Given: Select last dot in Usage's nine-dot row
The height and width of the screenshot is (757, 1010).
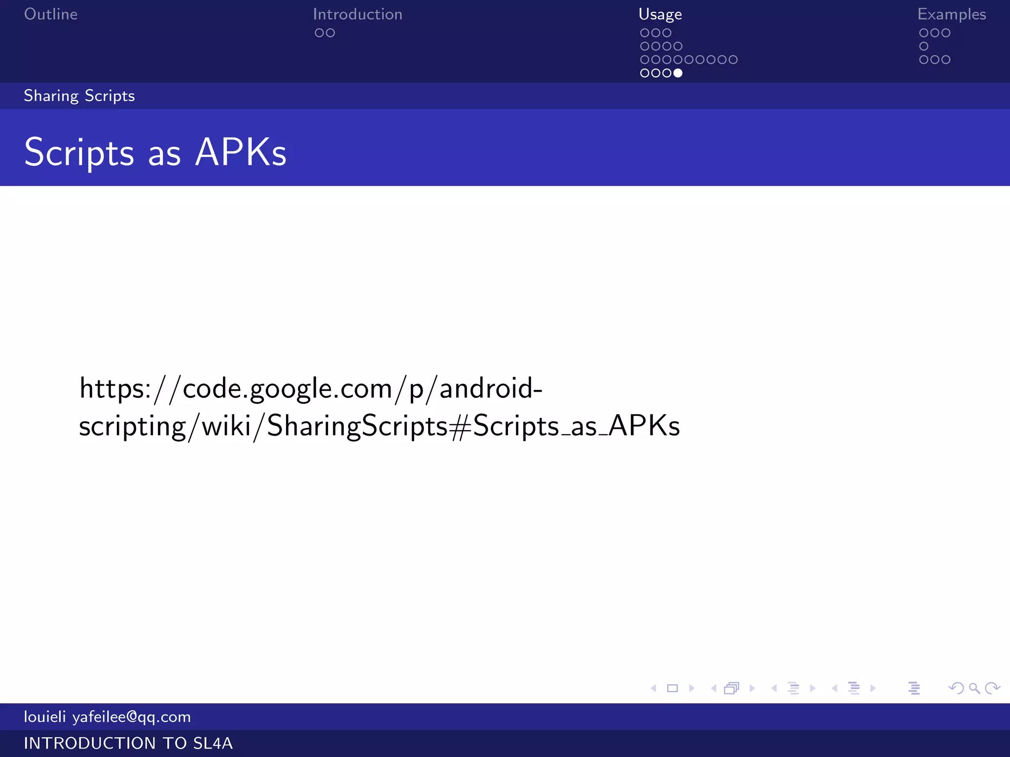Looking at the screenshot, I should pyautogui.click(x=733, y=60).
